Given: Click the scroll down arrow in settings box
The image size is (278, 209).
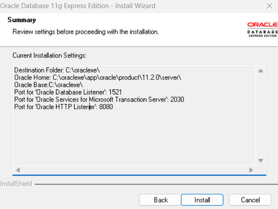Looking at the screenshot, I should 261,160.
